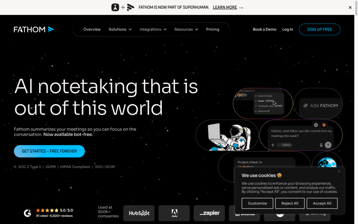The image size is (358, 224).
Task: Click the cookie emoji in consent heading
Action: point(279,175)
